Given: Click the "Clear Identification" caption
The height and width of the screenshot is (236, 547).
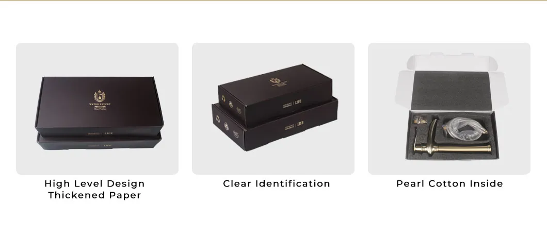Looking at the screenshot, I should (x=277, y=184).
